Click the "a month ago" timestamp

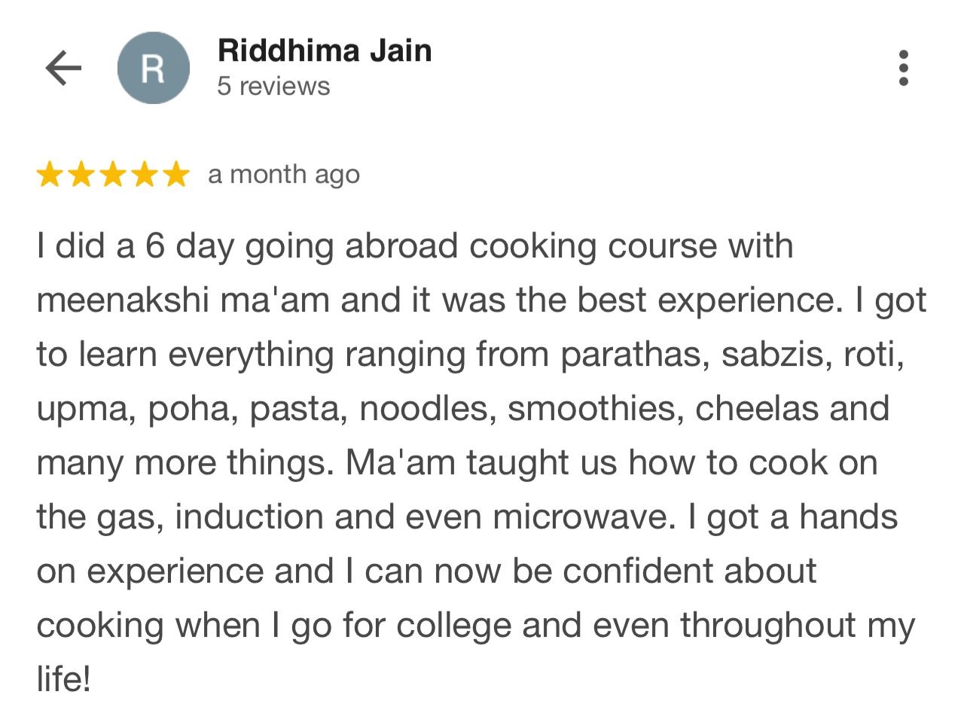(x=284, y=175)
